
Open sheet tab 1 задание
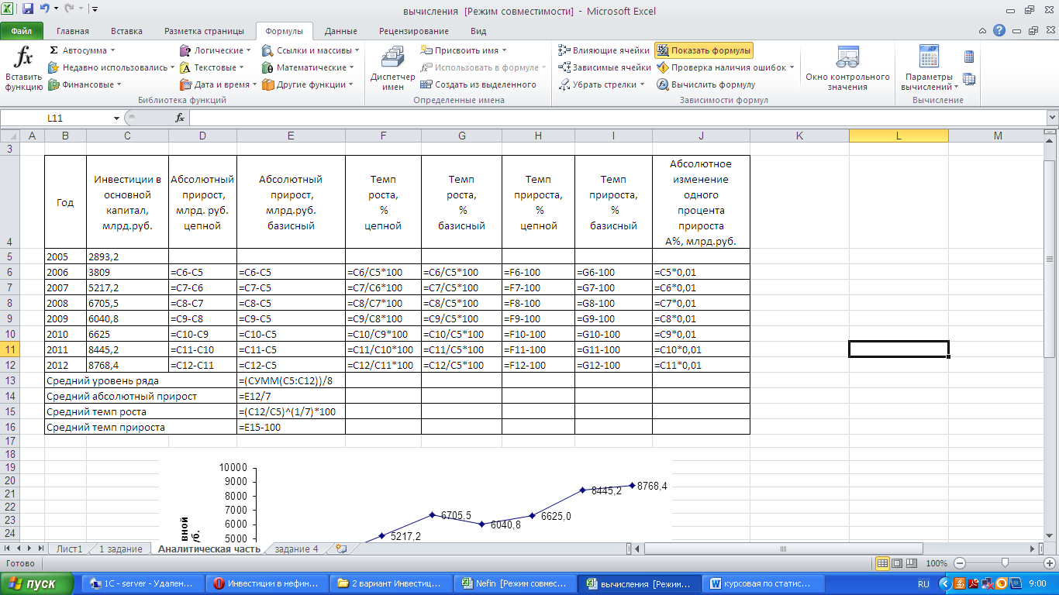(x=120, y=549)
